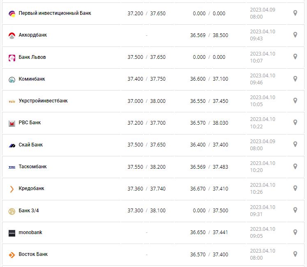Click location marker for Таскомбанк
307x267 pixels.
[295, 166]
